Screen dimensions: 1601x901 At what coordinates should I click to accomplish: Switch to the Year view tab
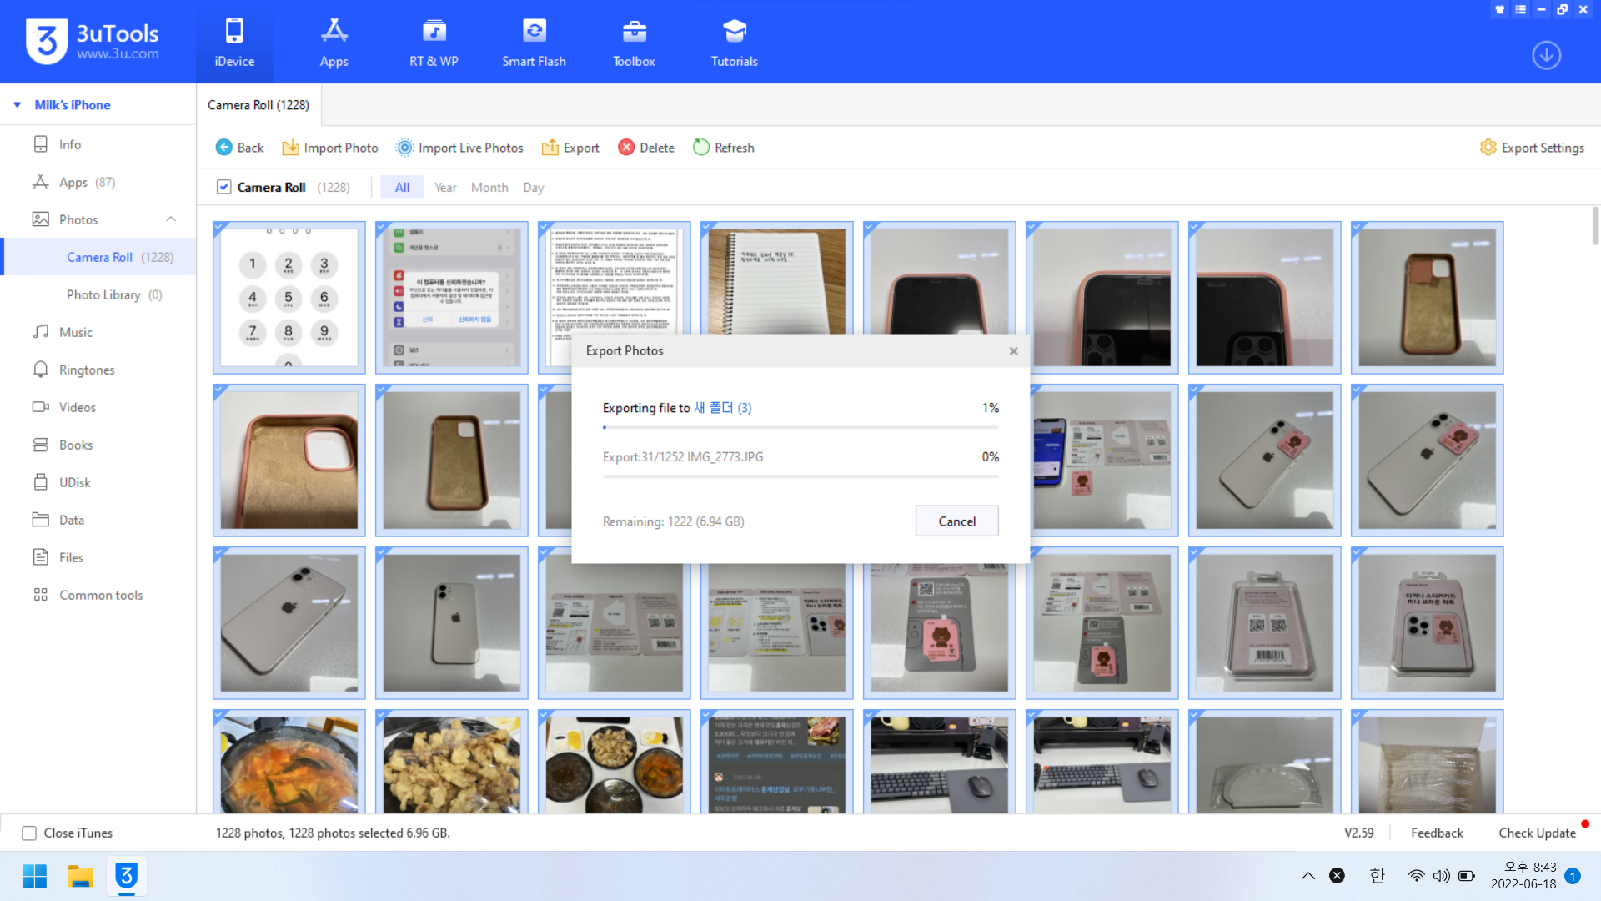pyautogui.click(x=445, y=188)
